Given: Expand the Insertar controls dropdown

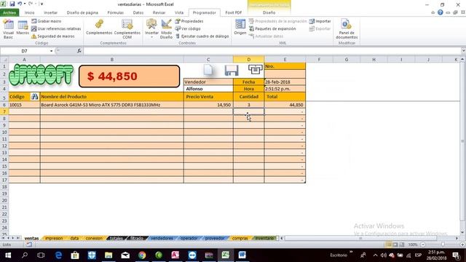Looking at the screenshot, I should (x=151, y=36).
